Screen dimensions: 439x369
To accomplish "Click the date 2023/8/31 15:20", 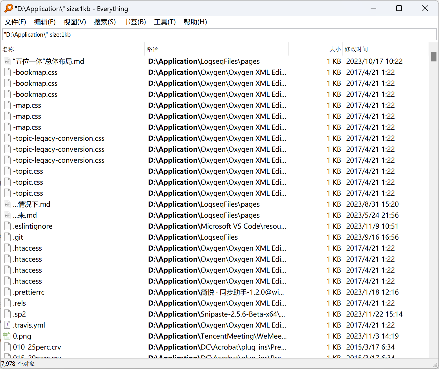I will pos(372,204).
